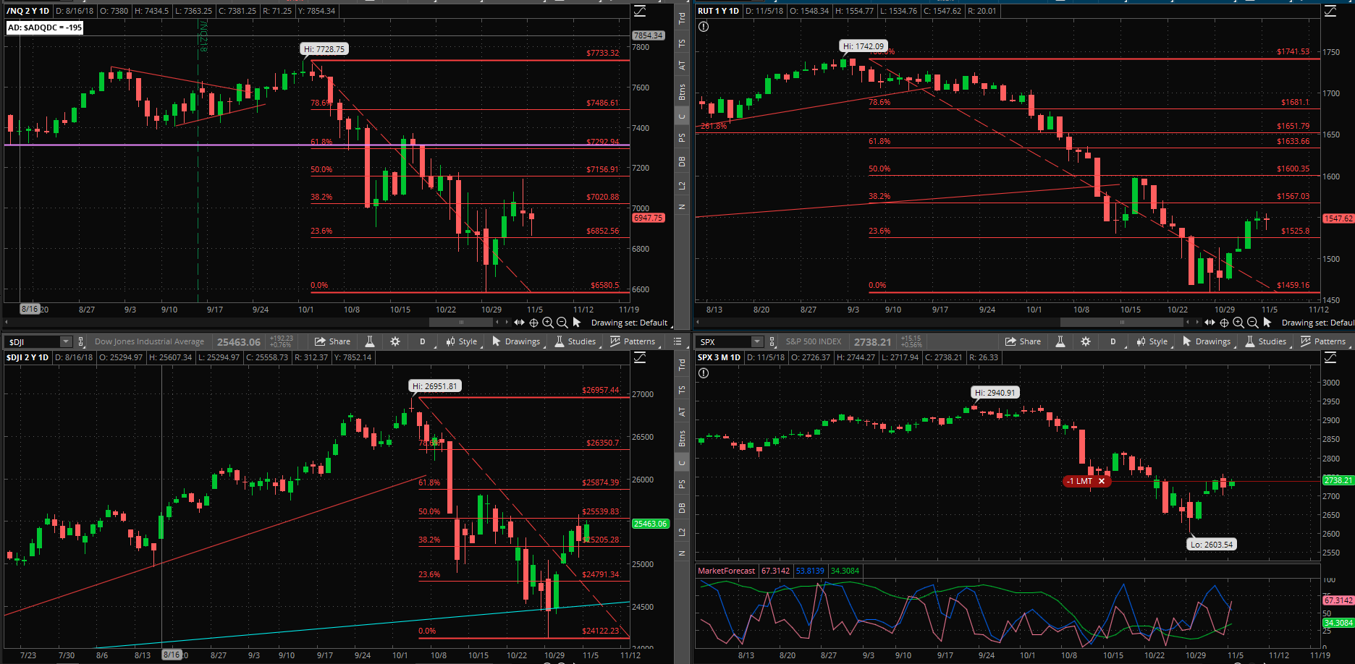Open the Studies menu in the SPX toolbar
This screenshot has height=664, width=1355.
point(1266,341)
